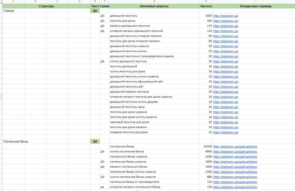
Task: Open linens link in frequency 1300 row
Action: 235,172
